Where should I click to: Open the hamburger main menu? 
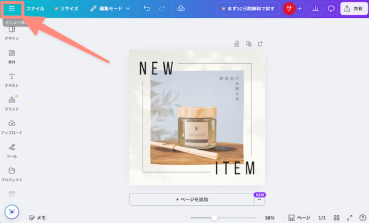[12, 9]
